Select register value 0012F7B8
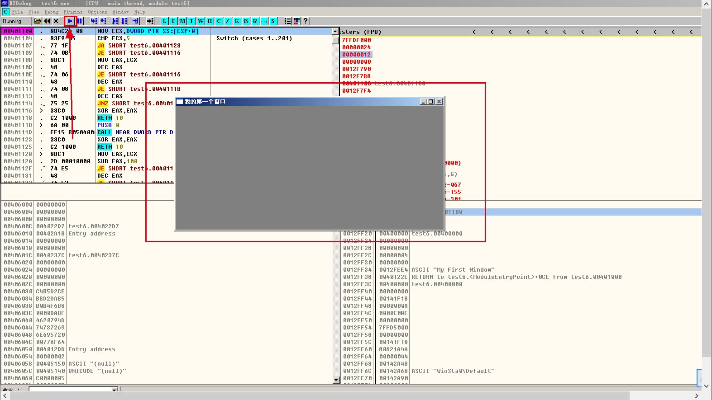Screen dimensions: 712x400 (x=357, y=76)
